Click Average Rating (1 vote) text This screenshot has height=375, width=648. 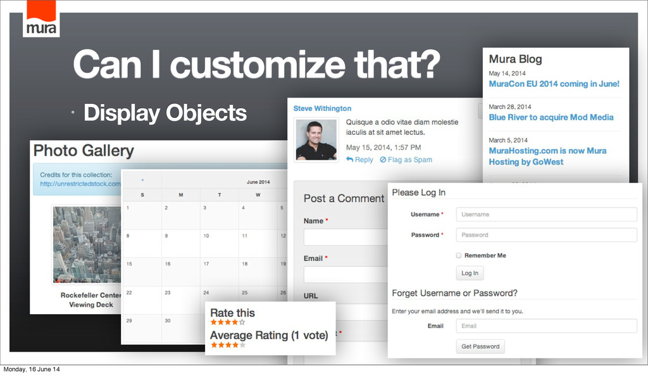[269, 335]
